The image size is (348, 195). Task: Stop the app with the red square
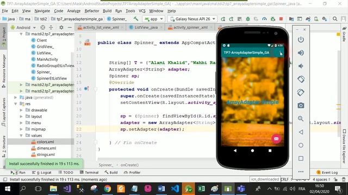(x=281, y=19)
